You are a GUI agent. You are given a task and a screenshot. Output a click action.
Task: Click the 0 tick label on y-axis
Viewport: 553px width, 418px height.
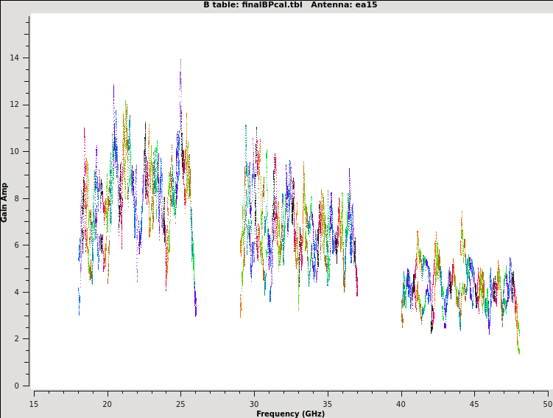[x=17, y=386]
